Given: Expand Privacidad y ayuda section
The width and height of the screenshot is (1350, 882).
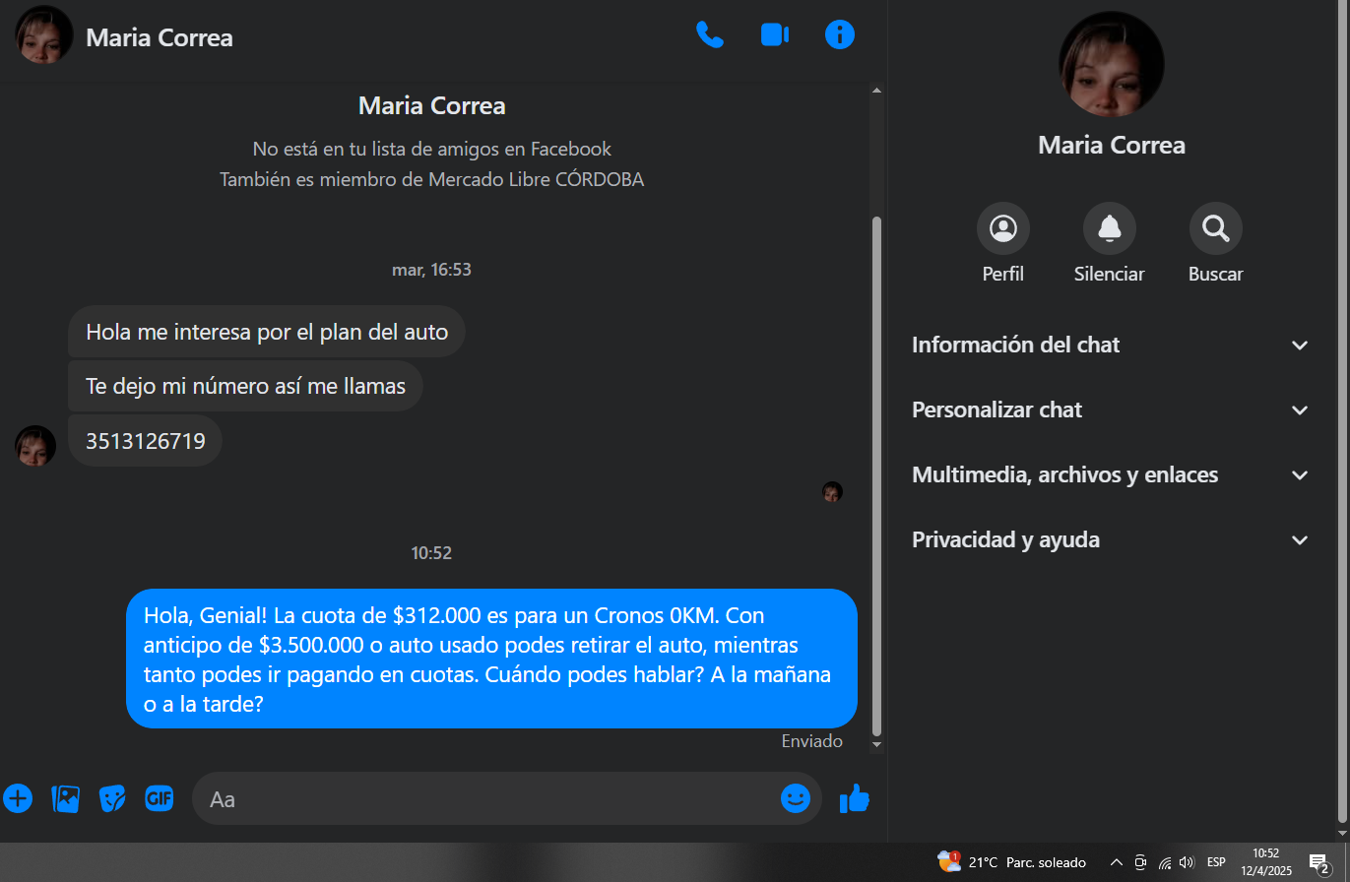Looking at the screenshot, I should (x=1112, y=540).
